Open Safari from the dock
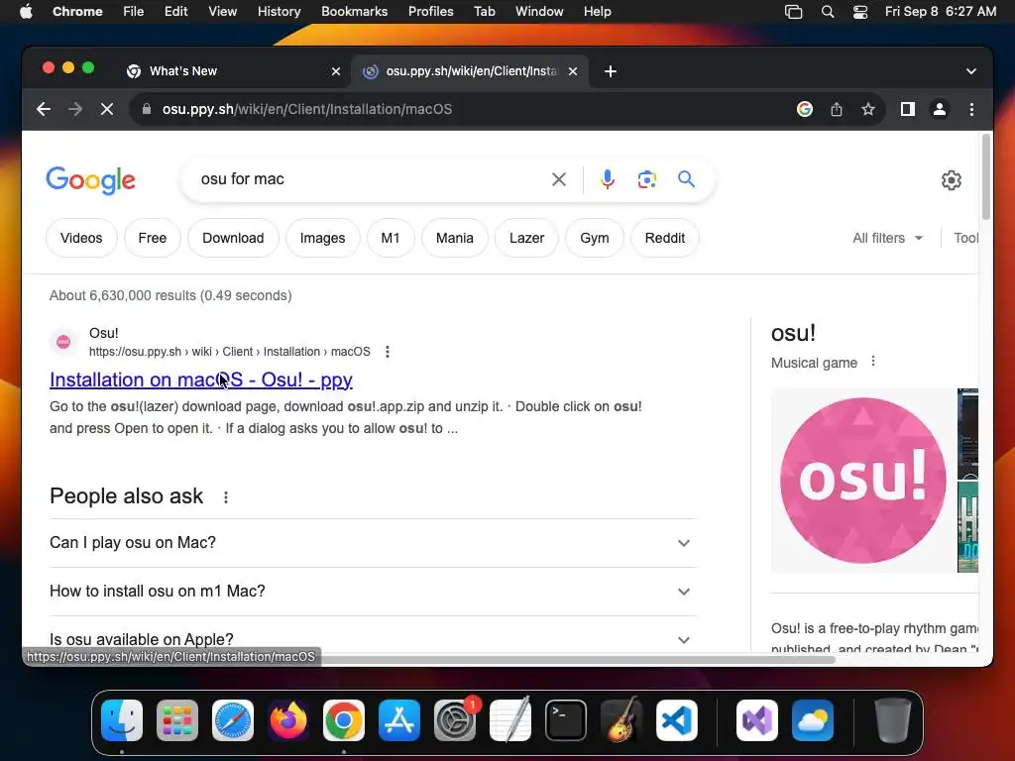Screen dimensions: 1015x761 pyautogui.click(x=233, y=720)
